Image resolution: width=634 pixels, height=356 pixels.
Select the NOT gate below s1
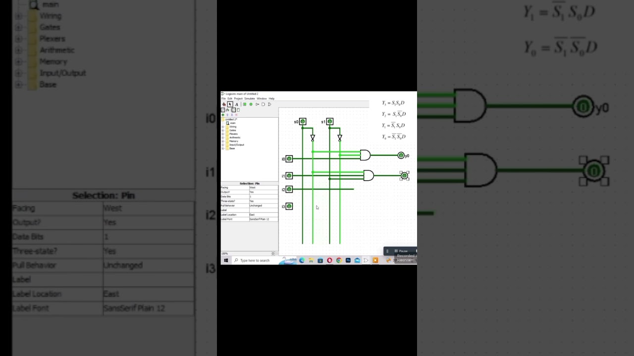coord(340,138)
